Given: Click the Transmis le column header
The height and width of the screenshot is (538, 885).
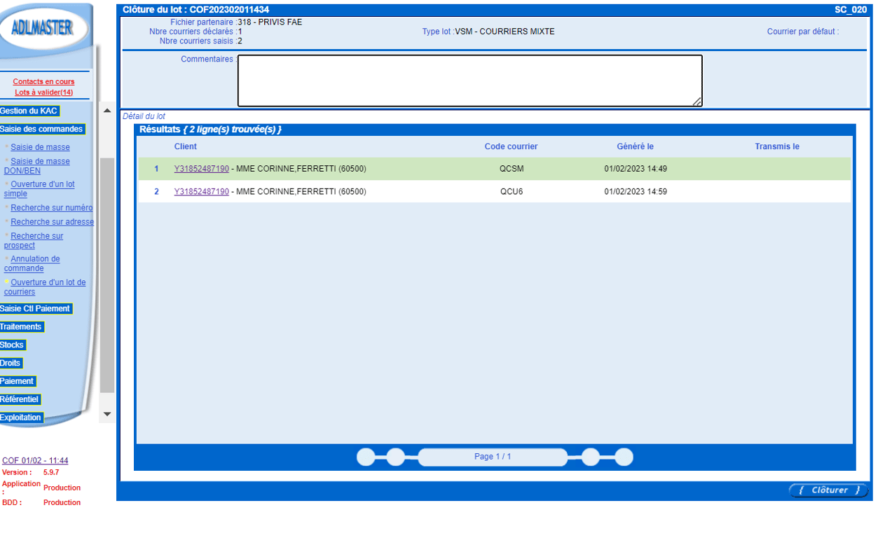Looking at the screenshot, I should (x=777, y=146).
